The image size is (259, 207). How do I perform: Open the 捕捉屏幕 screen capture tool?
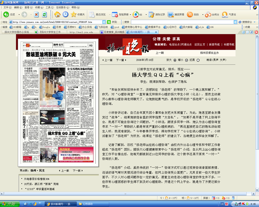(x=171, y=14)
